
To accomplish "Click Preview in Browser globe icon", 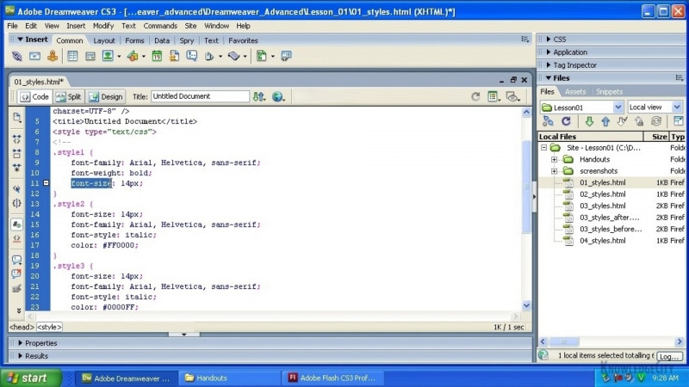I will pyautogui.click(x=277, y=96).
